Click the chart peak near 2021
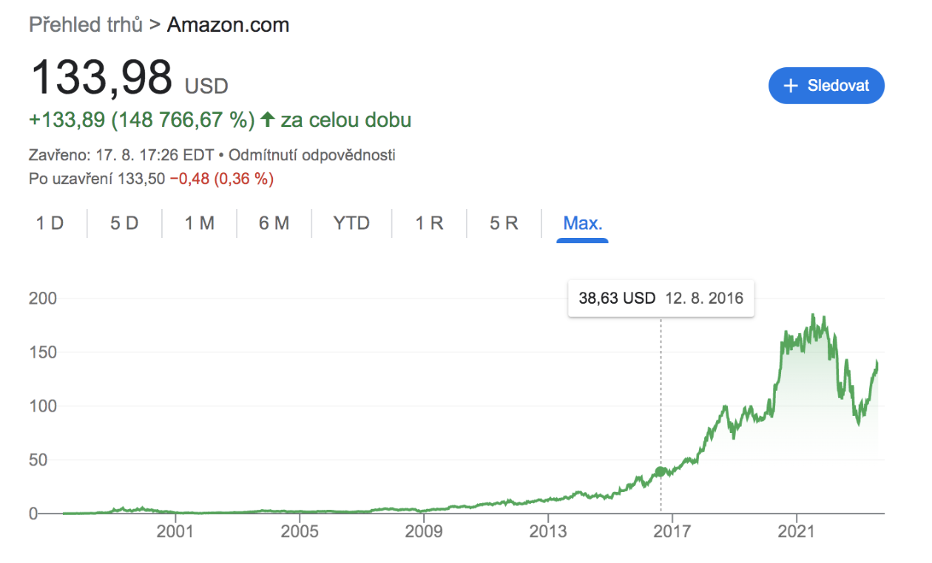 (x=813, y=315)
